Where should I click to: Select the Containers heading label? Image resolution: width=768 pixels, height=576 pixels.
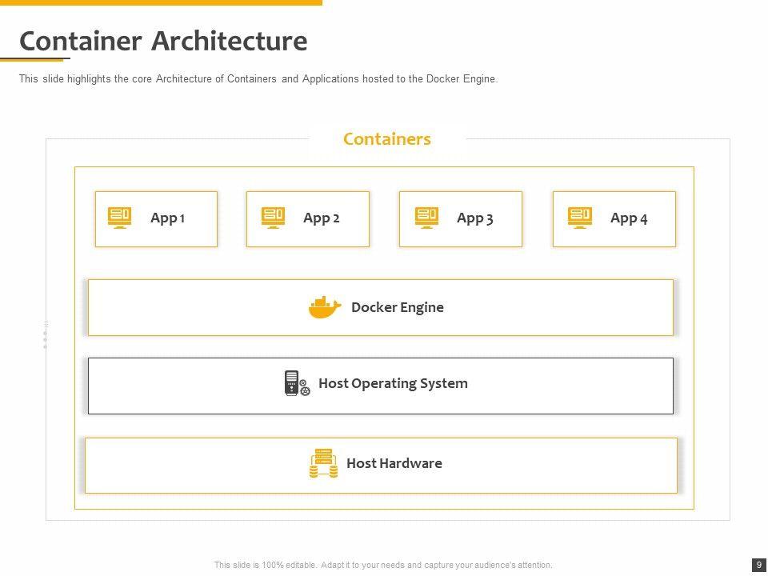point(387,139)
